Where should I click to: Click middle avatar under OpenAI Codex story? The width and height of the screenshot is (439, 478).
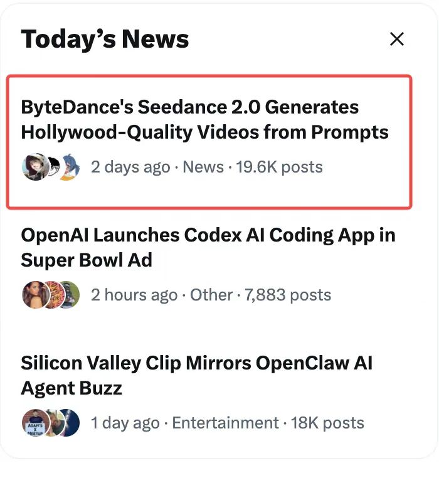(x=53, y=295)
